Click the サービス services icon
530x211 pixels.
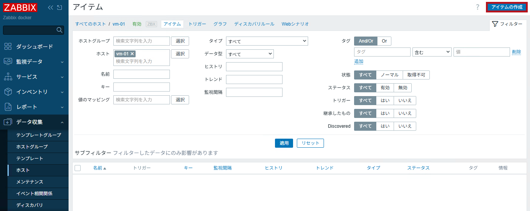tap(8, 76)
